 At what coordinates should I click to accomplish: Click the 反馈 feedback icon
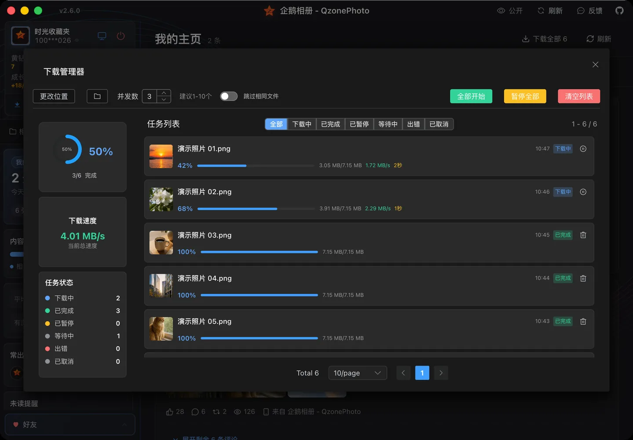pyautogui.click(x=580, y=11)
